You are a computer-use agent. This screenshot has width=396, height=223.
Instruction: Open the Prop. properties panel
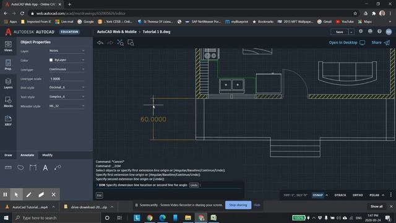coord(8,65)
